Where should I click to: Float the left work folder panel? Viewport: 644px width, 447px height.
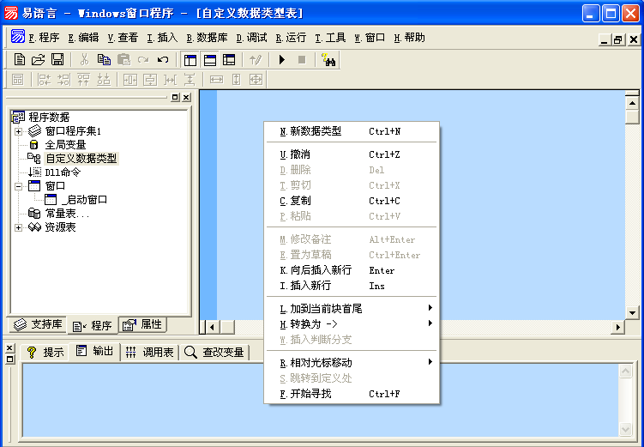pyautogui.click(x=176, y=97)
